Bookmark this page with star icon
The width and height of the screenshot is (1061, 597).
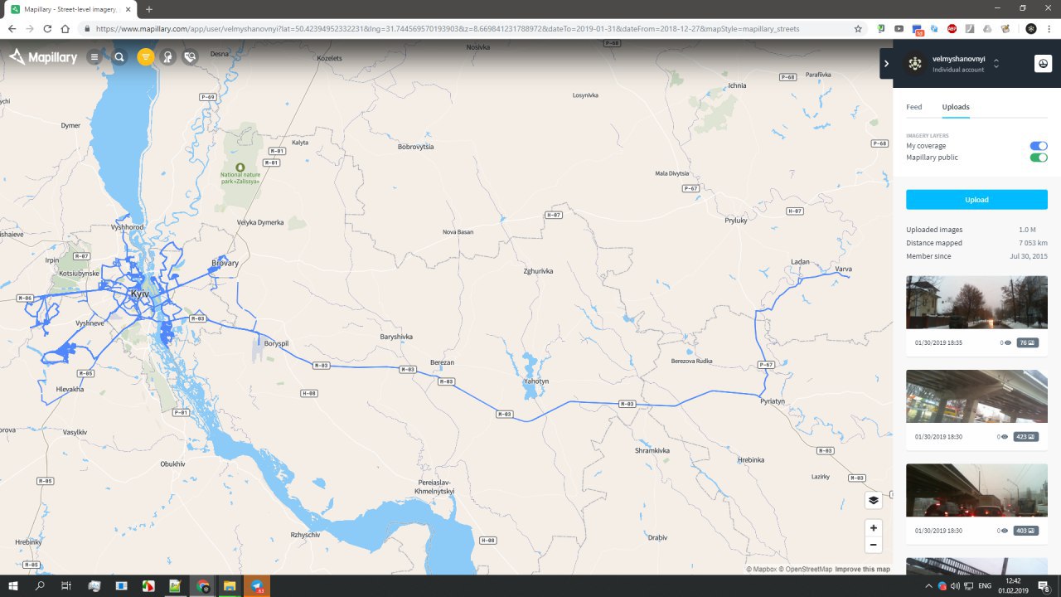click(x=858, y=28)
